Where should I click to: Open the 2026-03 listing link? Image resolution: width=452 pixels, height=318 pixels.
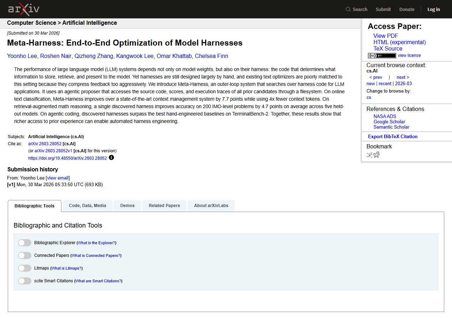pyautogui.click(x=403, y=84)
